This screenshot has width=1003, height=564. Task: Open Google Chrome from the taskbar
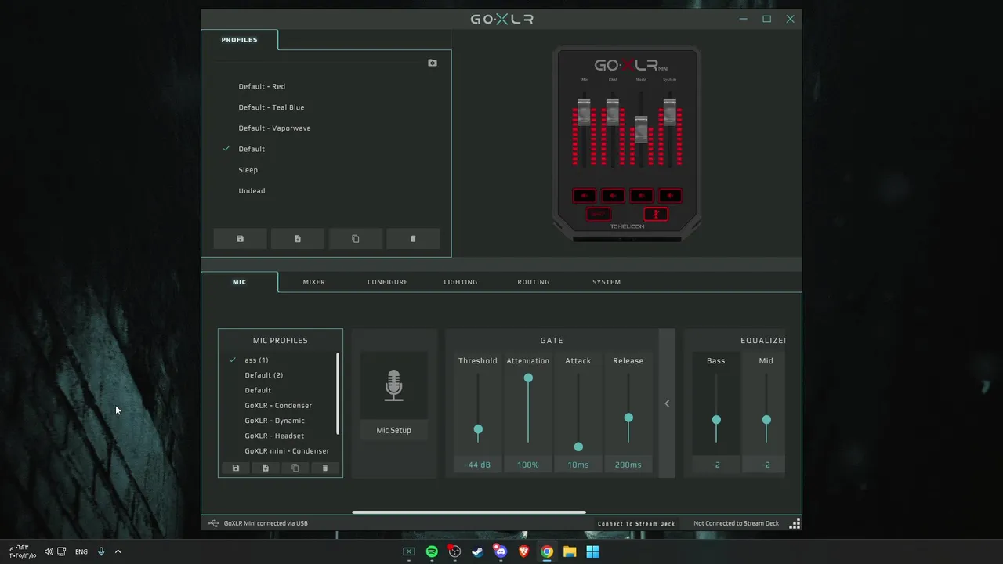click(547, 551)
